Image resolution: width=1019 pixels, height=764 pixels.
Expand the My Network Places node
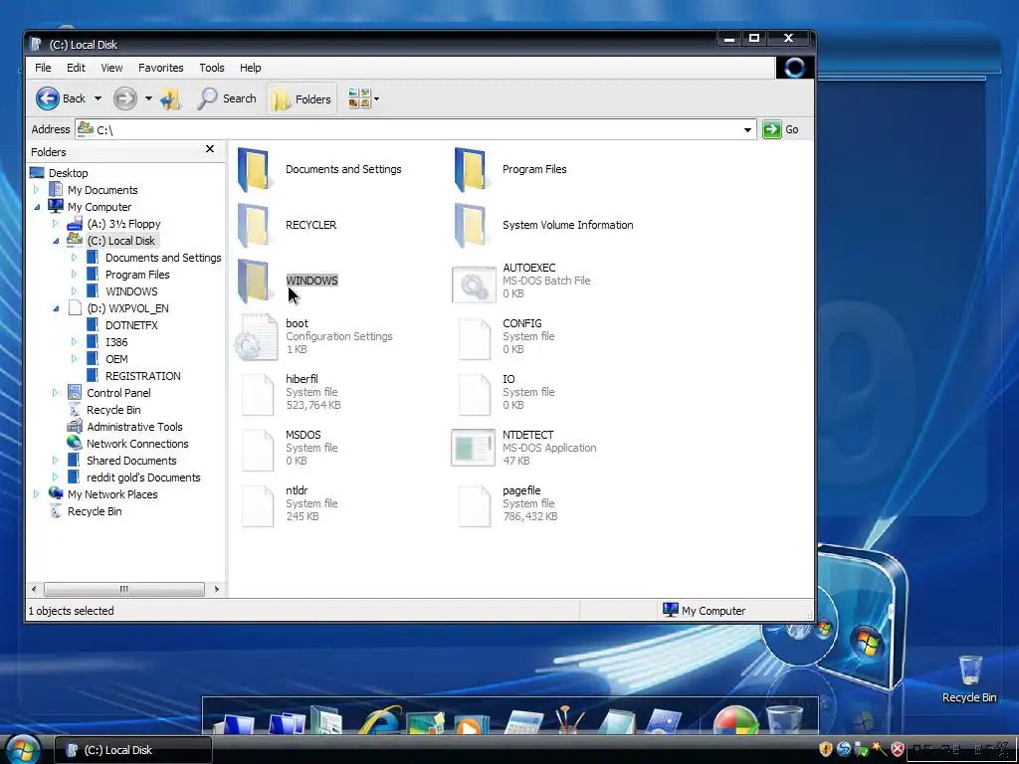(x=37, y=493)
